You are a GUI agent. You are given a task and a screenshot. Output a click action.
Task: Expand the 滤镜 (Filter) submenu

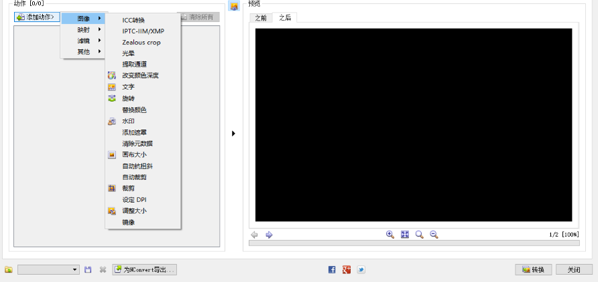click(x=83, y=41)
